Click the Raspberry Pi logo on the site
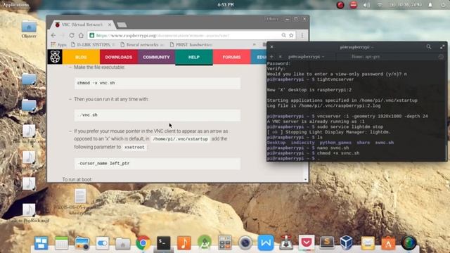Image resolution: width=450 pixels, height=253 pixels. point(55,56)
